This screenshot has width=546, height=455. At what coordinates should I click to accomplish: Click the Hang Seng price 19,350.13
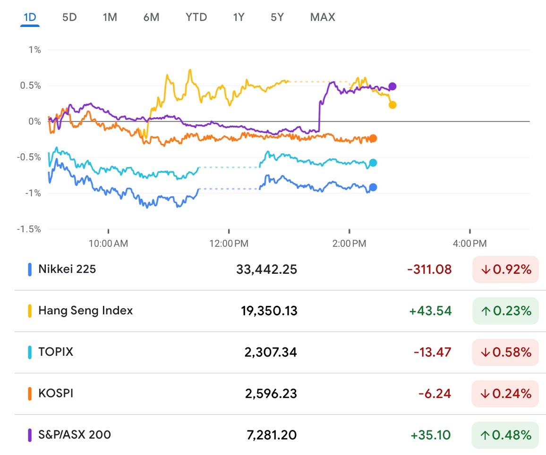pos(269,311)
